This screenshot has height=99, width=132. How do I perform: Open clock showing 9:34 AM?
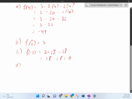click(x=126, y=96)
